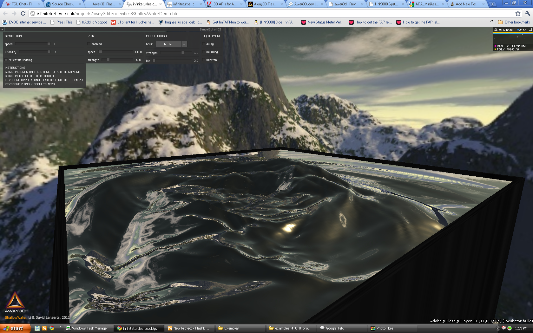
Task: Minimize the stats panel with its window icon
Action: [x=530, y=29]
